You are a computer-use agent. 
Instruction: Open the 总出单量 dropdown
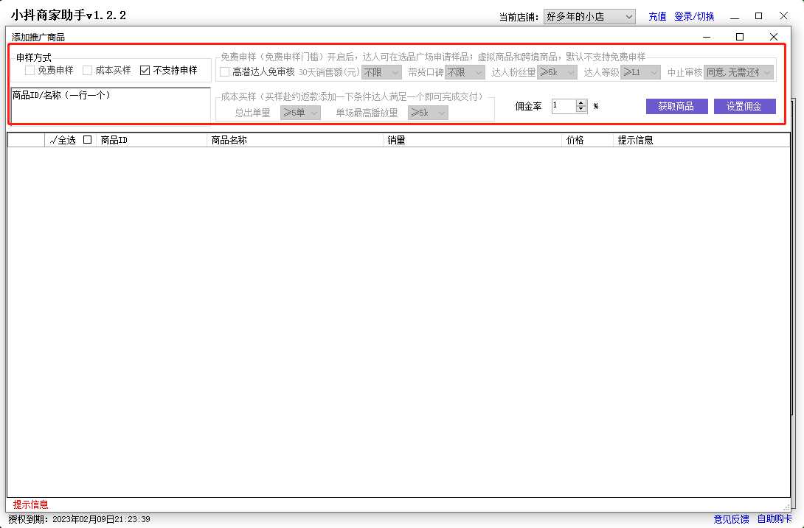[x=300, y=113]
